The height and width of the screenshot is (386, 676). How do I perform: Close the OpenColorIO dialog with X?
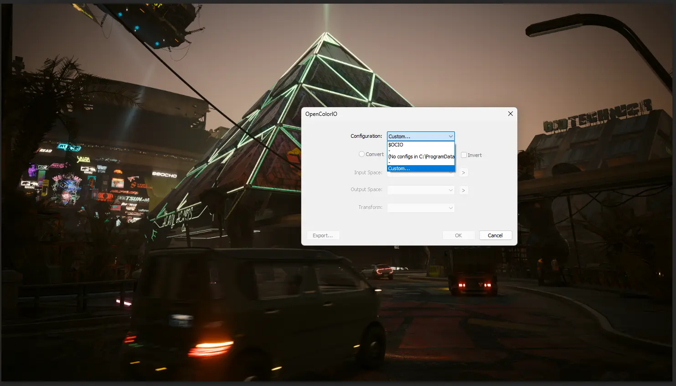511,114
